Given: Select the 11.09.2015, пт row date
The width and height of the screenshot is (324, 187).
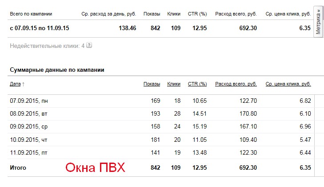Looking at the screenshot, I should click(29, 152).
